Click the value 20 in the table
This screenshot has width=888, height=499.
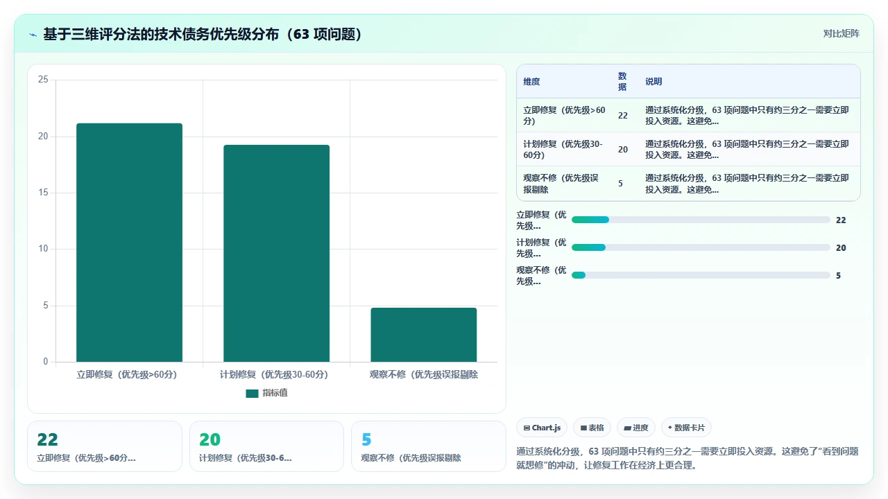point(623,149)
